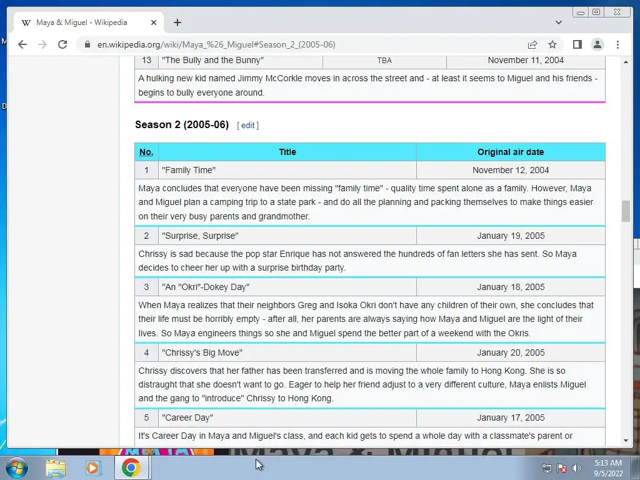Click the page scroll down arrow
The image size is (640, 480).
[x=626, y=441]
